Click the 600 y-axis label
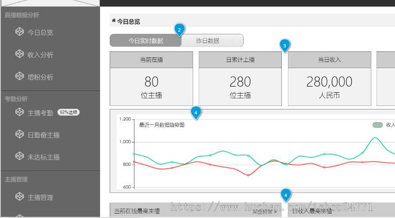This screenshot has width=395, height=218. coord(127,187)
